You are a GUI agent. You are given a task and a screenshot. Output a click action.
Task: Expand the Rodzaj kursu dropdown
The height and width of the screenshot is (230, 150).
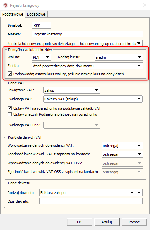(119, 57)
